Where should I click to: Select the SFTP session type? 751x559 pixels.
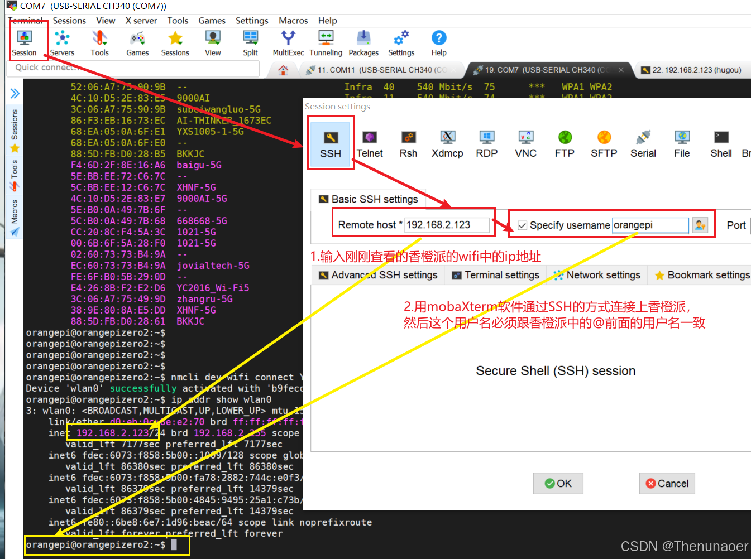pyautogui.click(x=604, y=144)
